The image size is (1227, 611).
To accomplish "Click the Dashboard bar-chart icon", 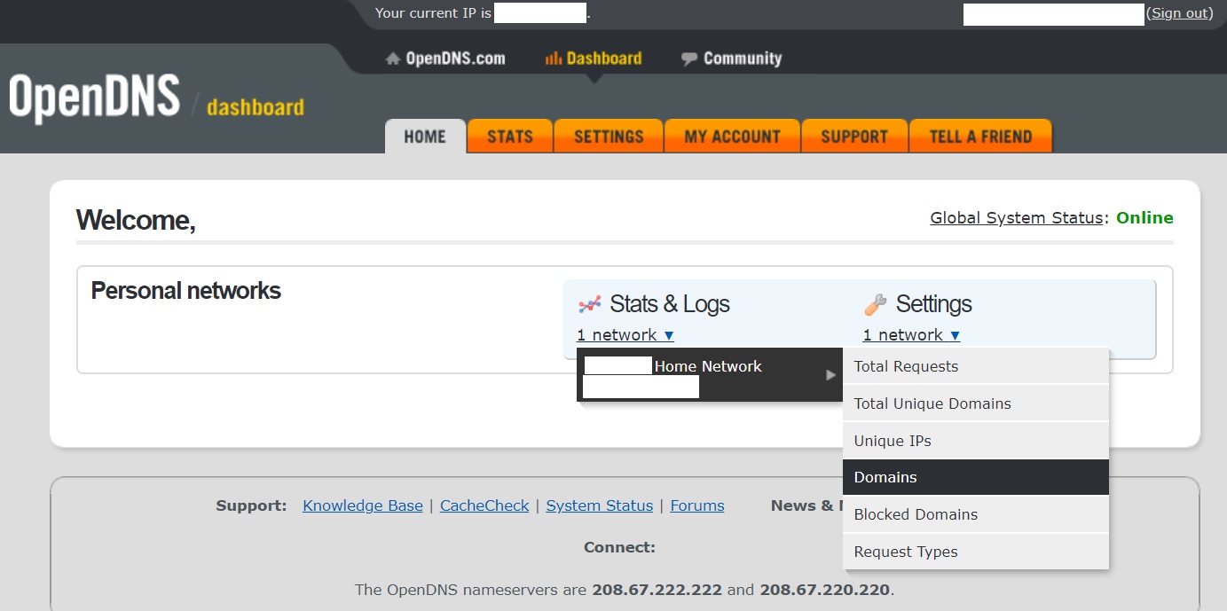I will 553,59.
